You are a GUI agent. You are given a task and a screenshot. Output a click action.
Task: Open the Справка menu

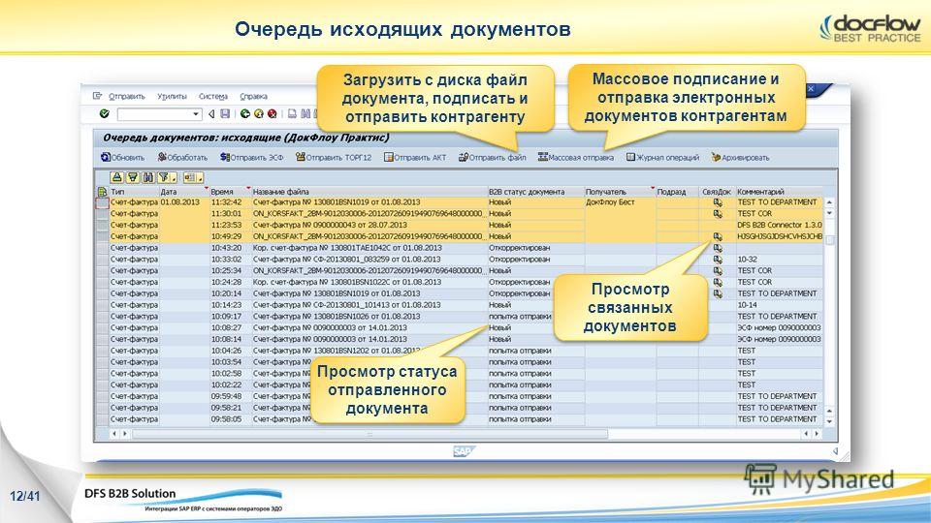point(253,96)
